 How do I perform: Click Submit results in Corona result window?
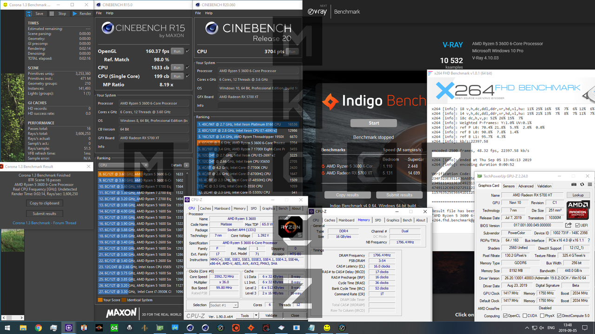pyautogui.click(x=45, y=213)
